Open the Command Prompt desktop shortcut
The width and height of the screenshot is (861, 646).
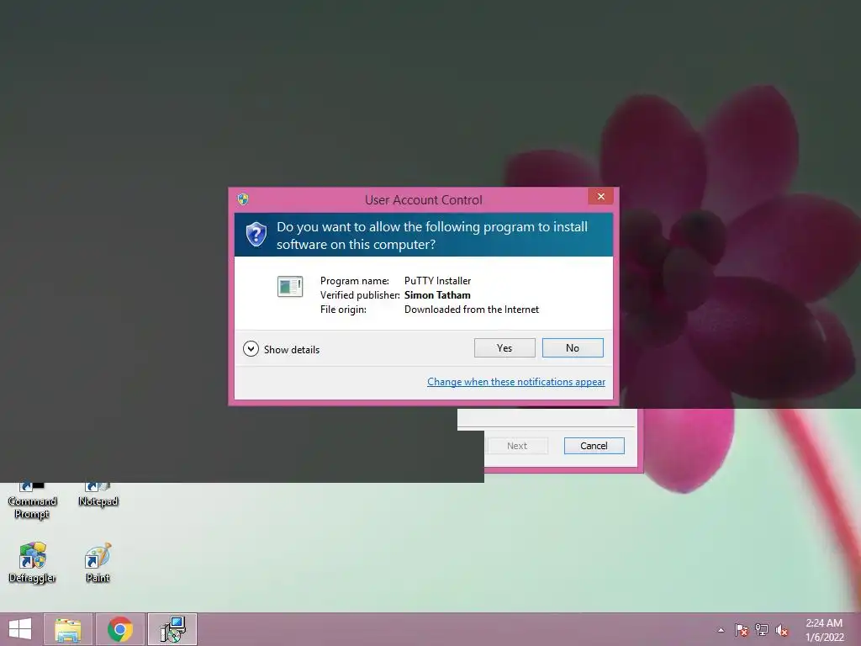pos(32,501)
